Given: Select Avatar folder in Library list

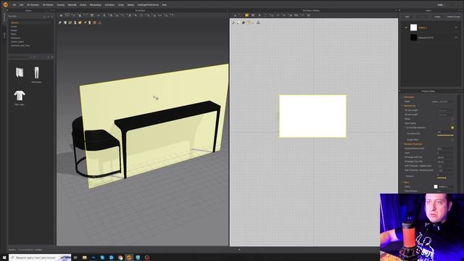Looking at the screenshot, I should click(x=14, y=26).
